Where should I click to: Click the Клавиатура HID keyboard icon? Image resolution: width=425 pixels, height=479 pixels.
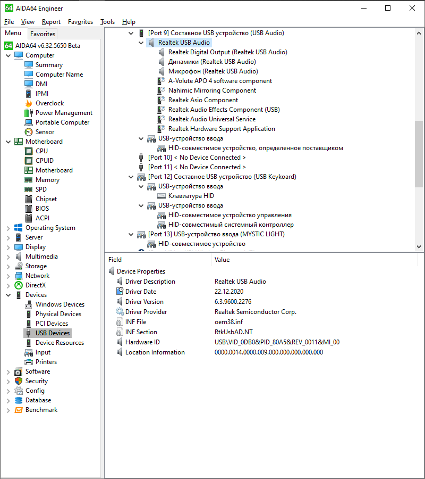coord(161,196)
